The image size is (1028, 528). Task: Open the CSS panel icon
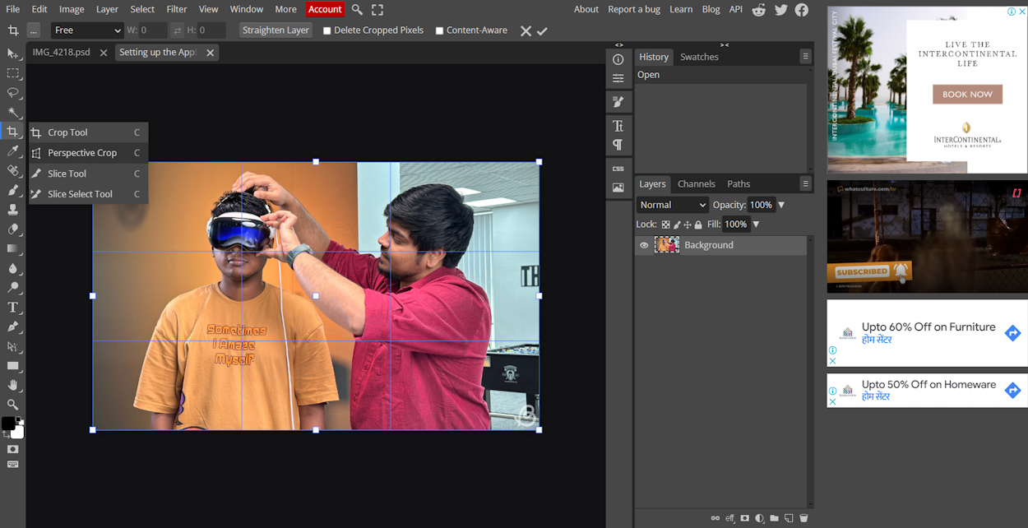coord(618,169)
